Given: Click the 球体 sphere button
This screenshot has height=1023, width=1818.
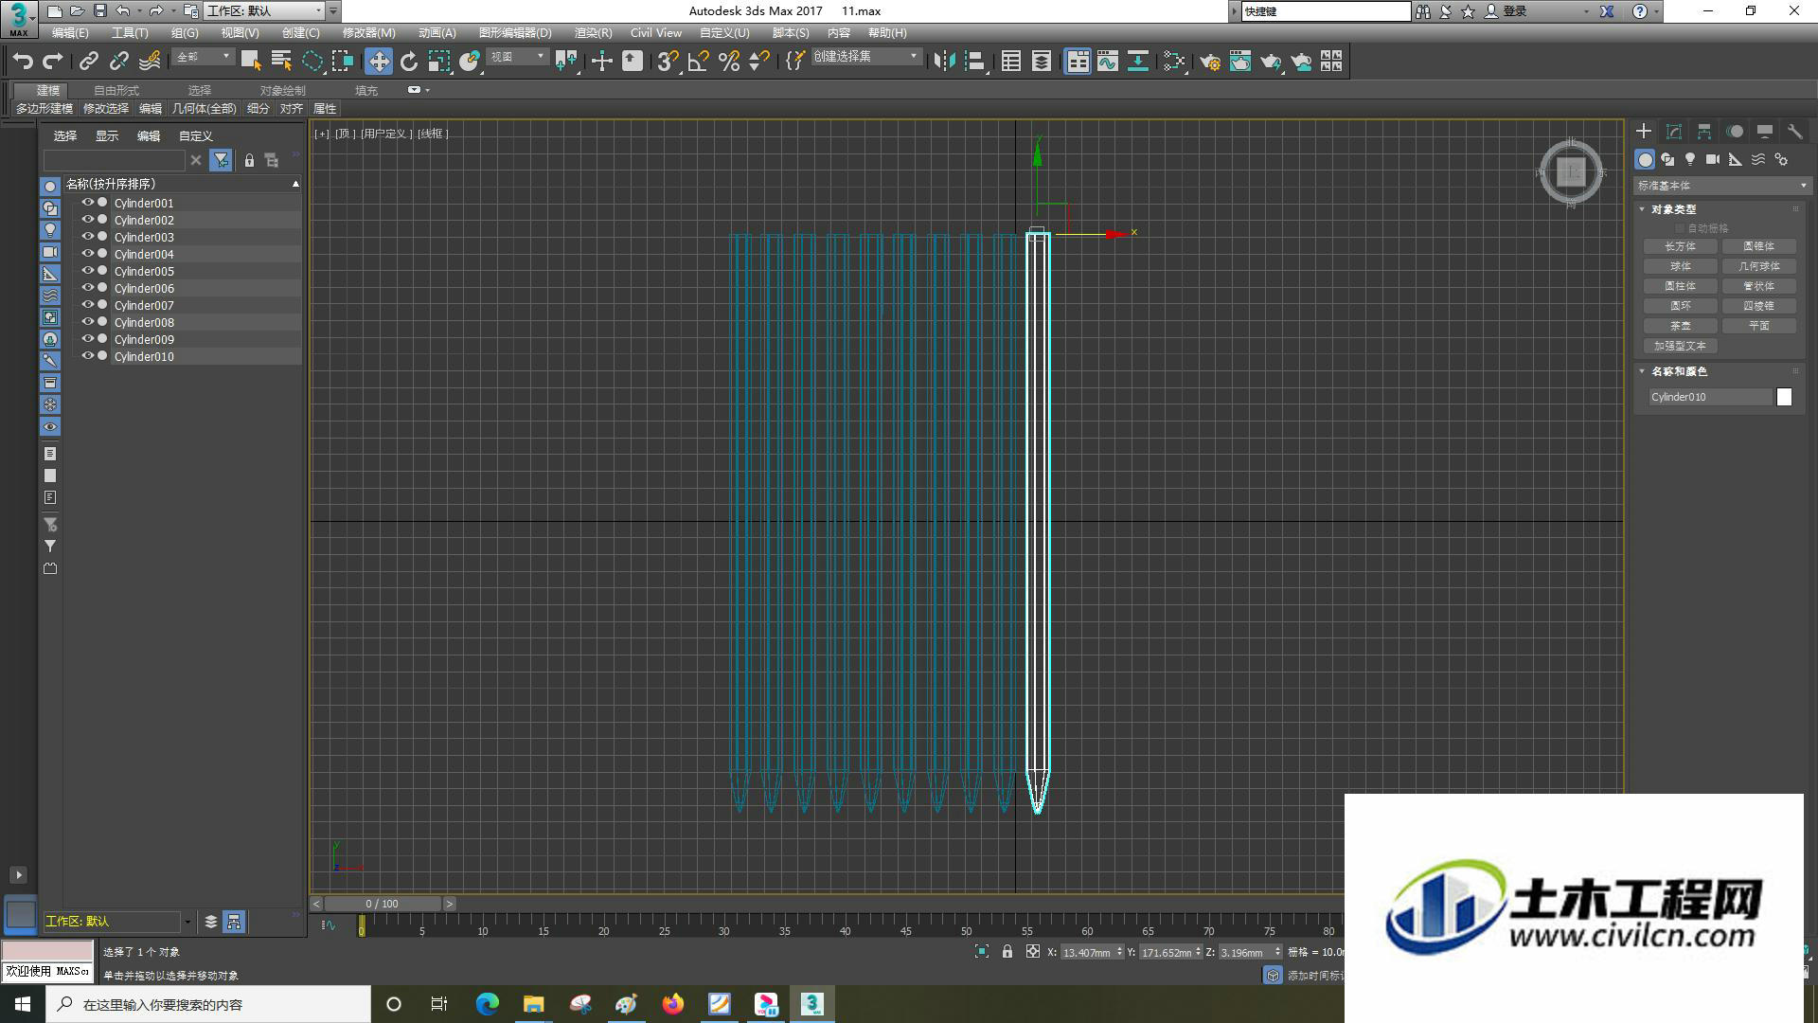Looking at the screenshot, I should [x=1680, y=266].
